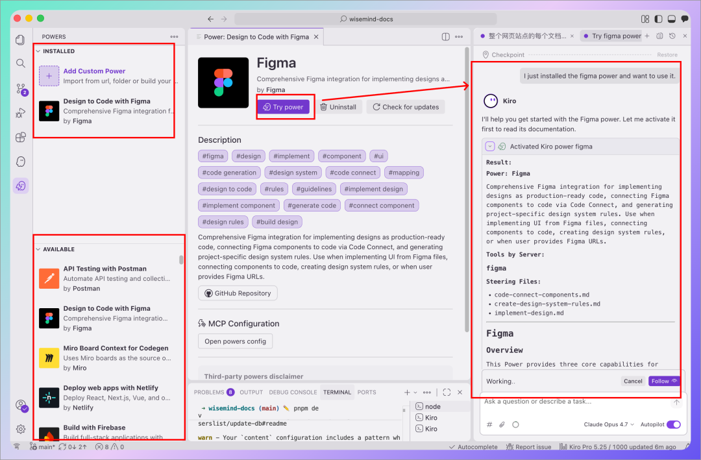Image resolution: width=701 pixels, height=460 pixels.
Task: Open the Search view in activity bar
Action: point(20,64)
